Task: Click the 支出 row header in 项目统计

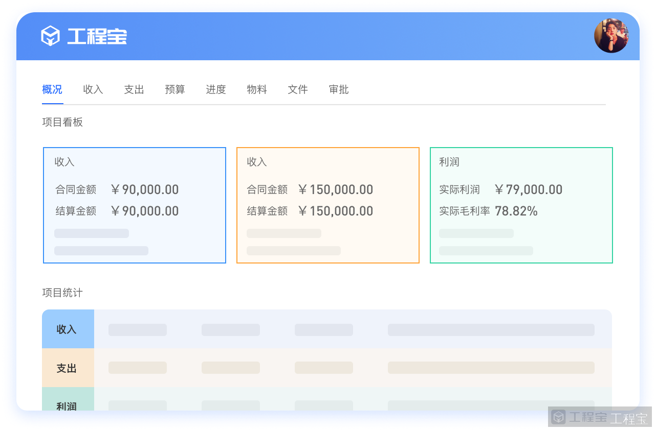Action: pyautogui.click(x=68, y=368)
